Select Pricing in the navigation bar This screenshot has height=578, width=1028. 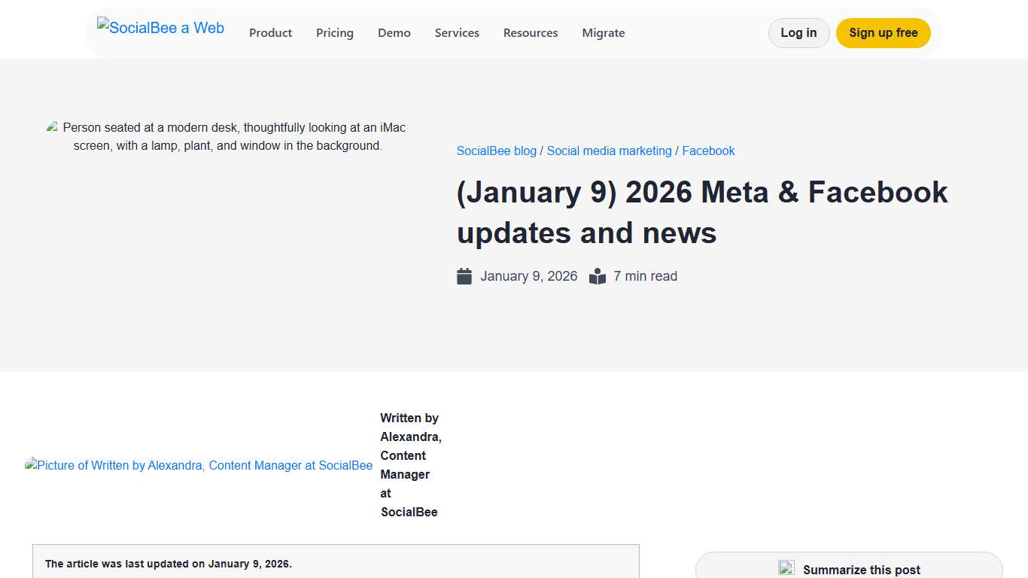[x=334, y=32]
